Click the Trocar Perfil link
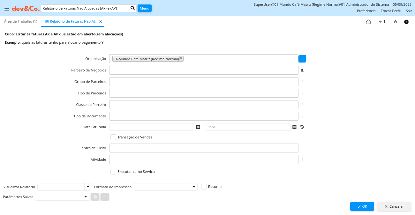 [x=390, y=11]
